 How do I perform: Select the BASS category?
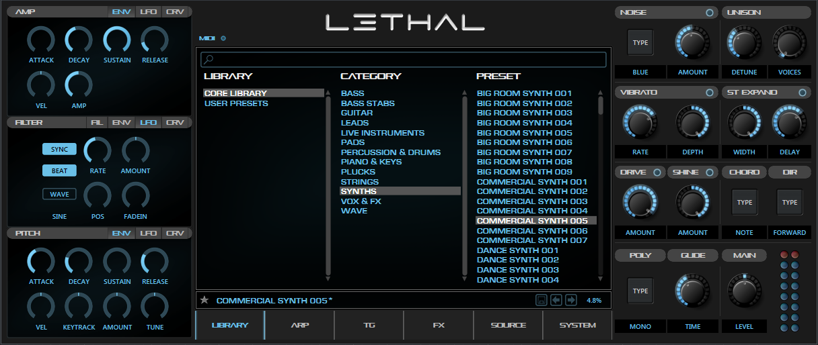click(x=352, y=93)
